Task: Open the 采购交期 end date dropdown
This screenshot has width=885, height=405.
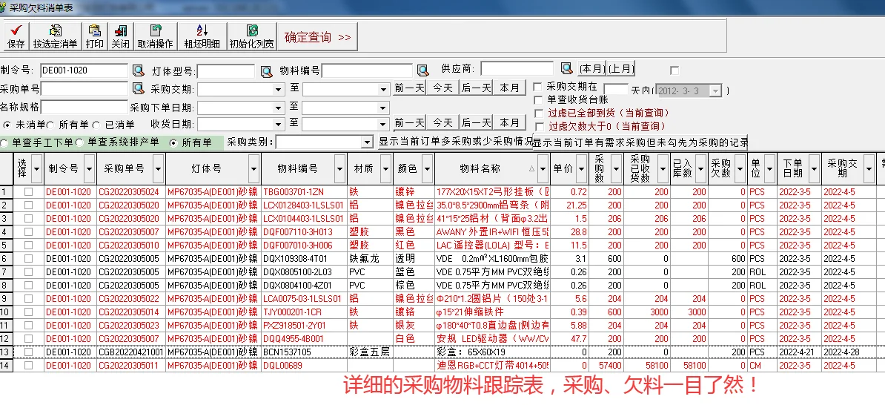Action: pos(384,90)
